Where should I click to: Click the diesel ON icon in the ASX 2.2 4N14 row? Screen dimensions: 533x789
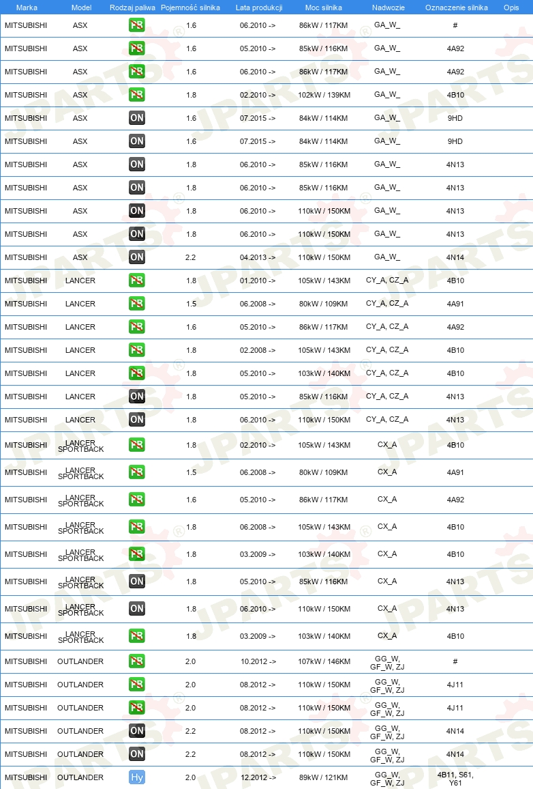click(136, 257)
